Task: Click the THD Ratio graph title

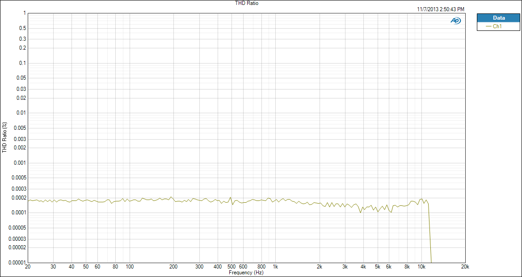Action: coord(247,3)
